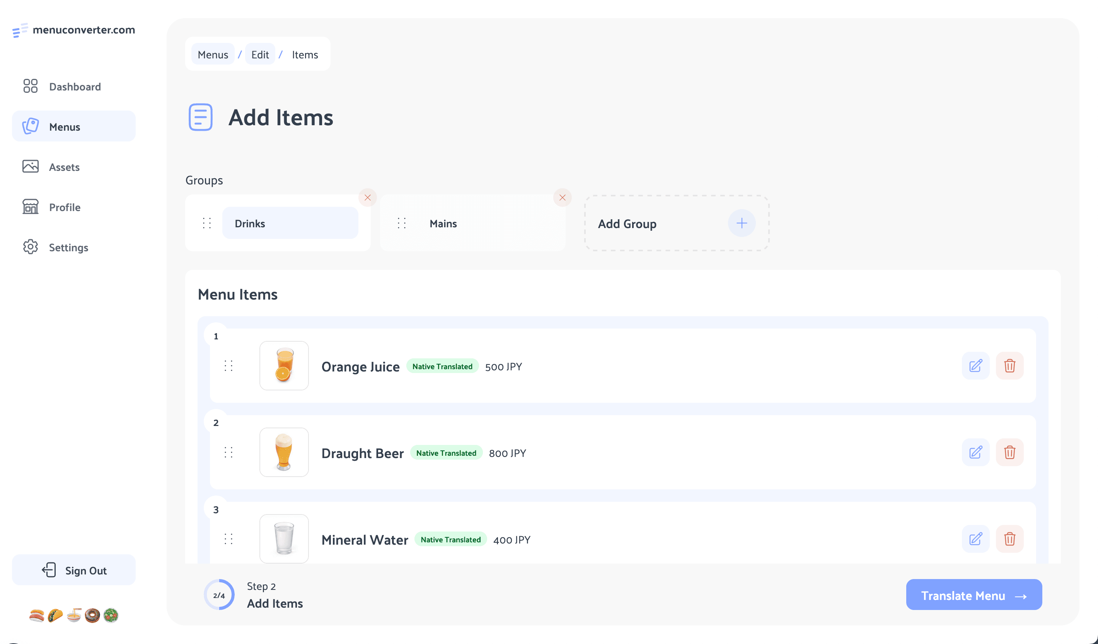The height and width of the screenshot is (644, 1098).
Task: Open the Mineral Water edit pencil
Action: pos(975,539)
